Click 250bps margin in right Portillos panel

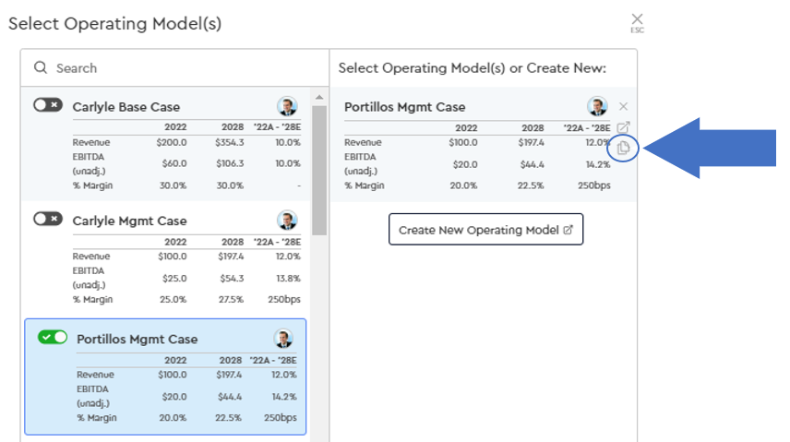(594, 185)
